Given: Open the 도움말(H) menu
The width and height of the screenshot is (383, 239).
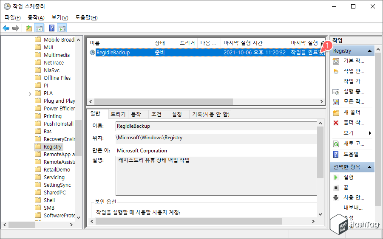Looking at the screenshot, I should pos(86,17).
